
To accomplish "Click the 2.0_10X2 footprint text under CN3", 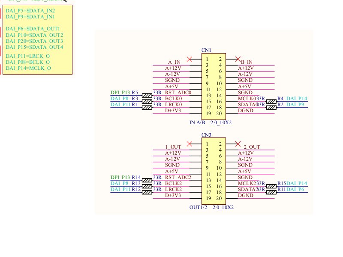I will tap(223, 207).
